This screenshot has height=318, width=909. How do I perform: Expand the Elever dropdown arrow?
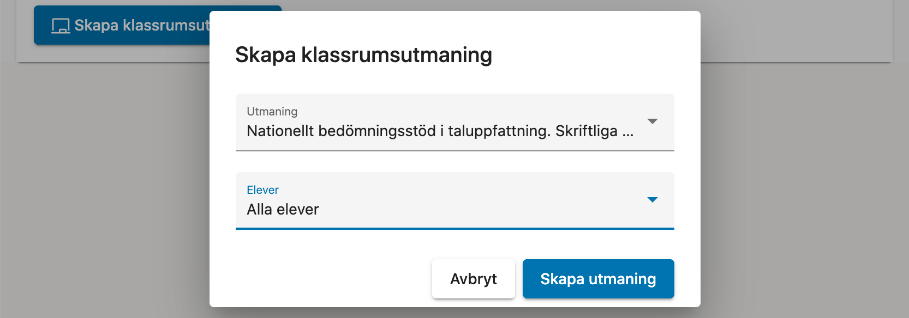pyautogui.click(x=652, y=200)
